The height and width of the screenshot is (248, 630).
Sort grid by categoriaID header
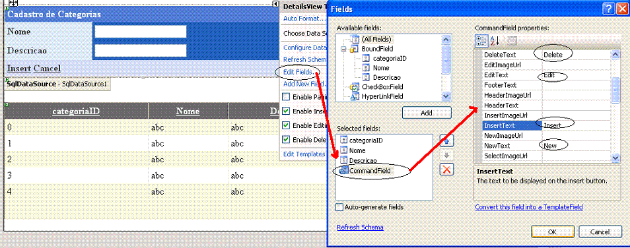click(x=76, y=111)
